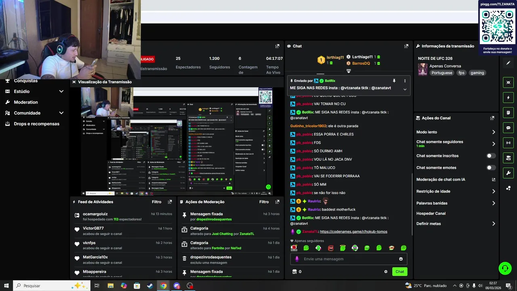Screen dimensions: 517x291
Task: Click the Pesquisar taskbar search box
Action: click(x=51, y=286)
